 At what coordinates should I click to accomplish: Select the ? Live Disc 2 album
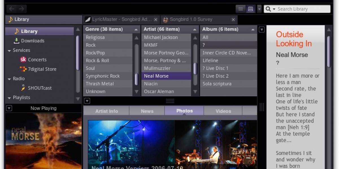(229, 76)
